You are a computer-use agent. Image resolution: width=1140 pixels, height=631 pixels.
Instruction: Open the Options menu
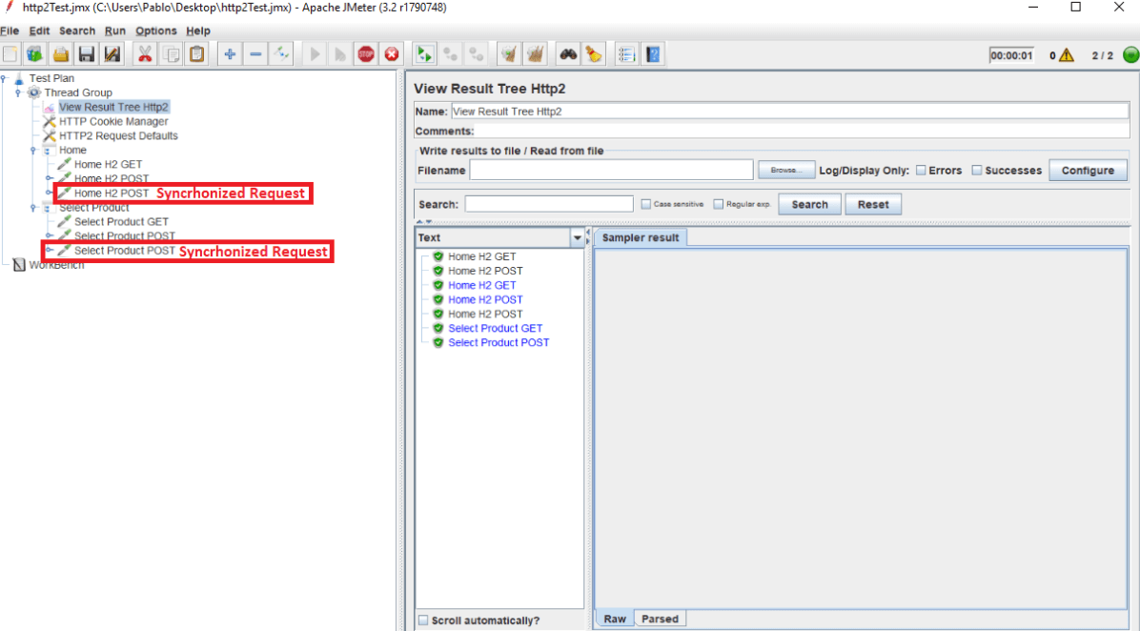(x=155, y=31)
